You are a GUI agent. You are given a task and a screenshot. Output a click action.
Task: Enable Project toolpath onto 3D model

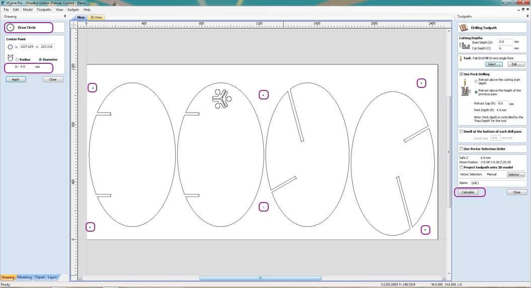pos(461,167)
